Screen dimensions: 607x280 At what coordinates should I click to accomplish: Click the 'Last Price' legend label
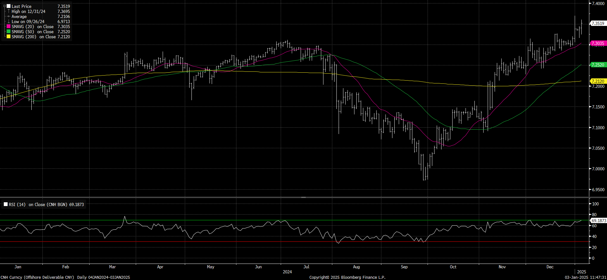(x=22, y=6)
